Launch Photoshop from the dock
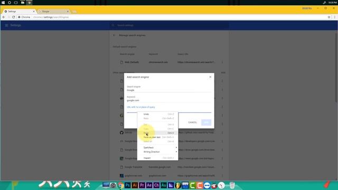 click(128, 185)
